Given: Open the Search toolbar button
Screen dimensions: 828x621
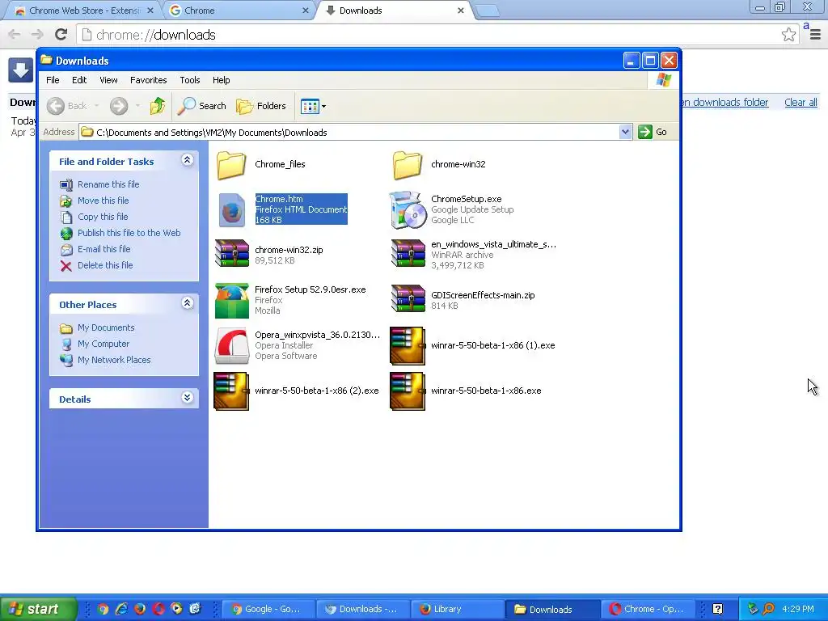Looking at the screenshot, I should point(201,106).
